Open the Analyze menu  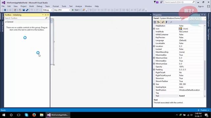coord(78,6)
